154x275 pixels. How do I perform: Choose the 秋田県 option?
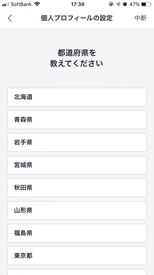click(77, 188)
